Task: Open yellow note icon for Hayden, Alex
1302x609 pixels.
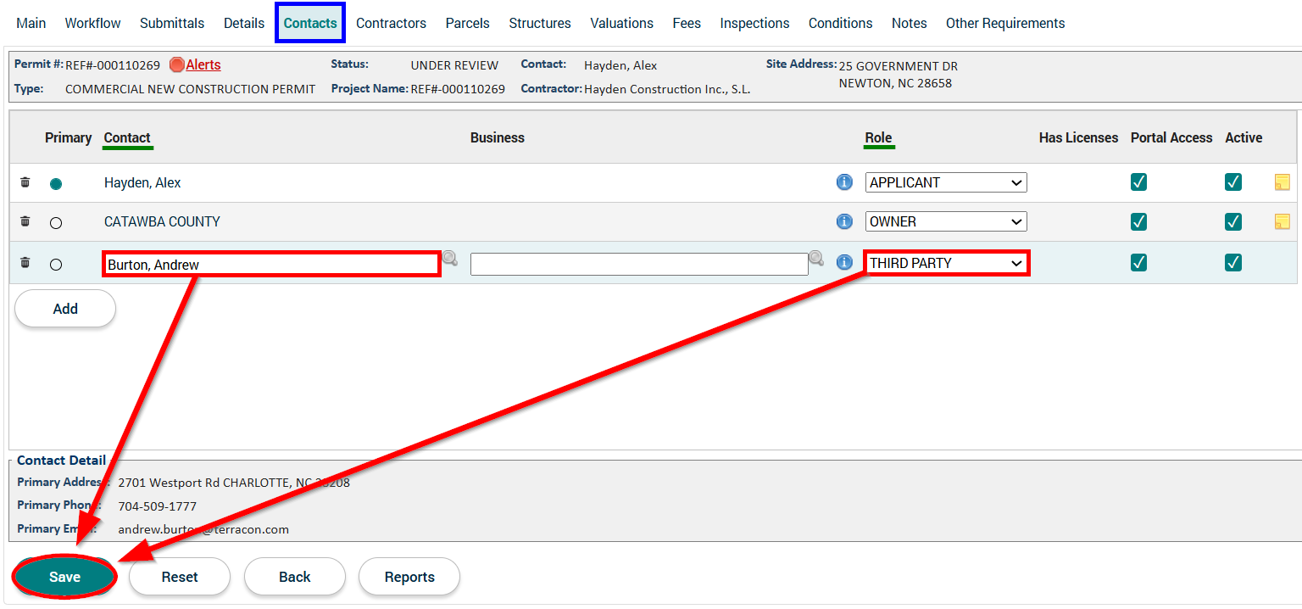Action: (1283, 182)
